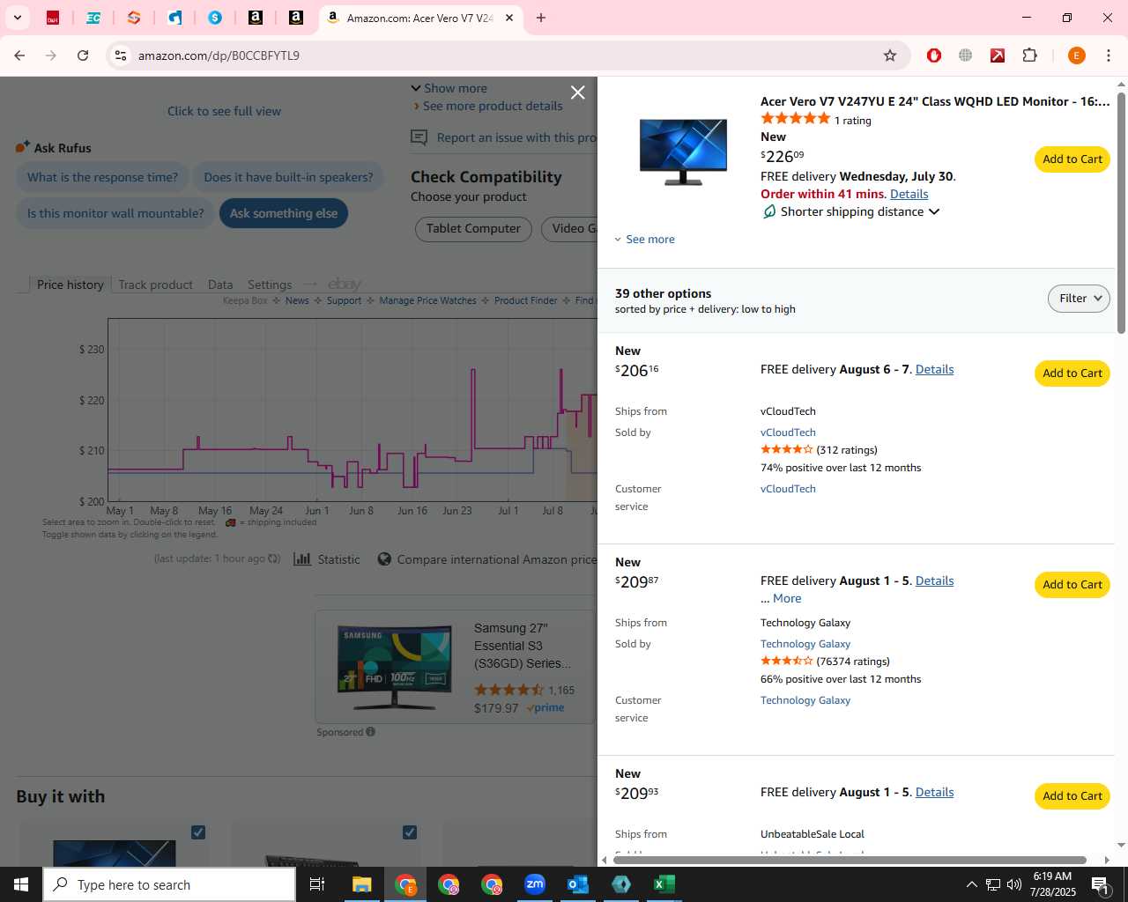This screenshot has width=1128, height=902.
Task: Toggle checkbox on keyboard Buy it with item
Action: (410, 832)
